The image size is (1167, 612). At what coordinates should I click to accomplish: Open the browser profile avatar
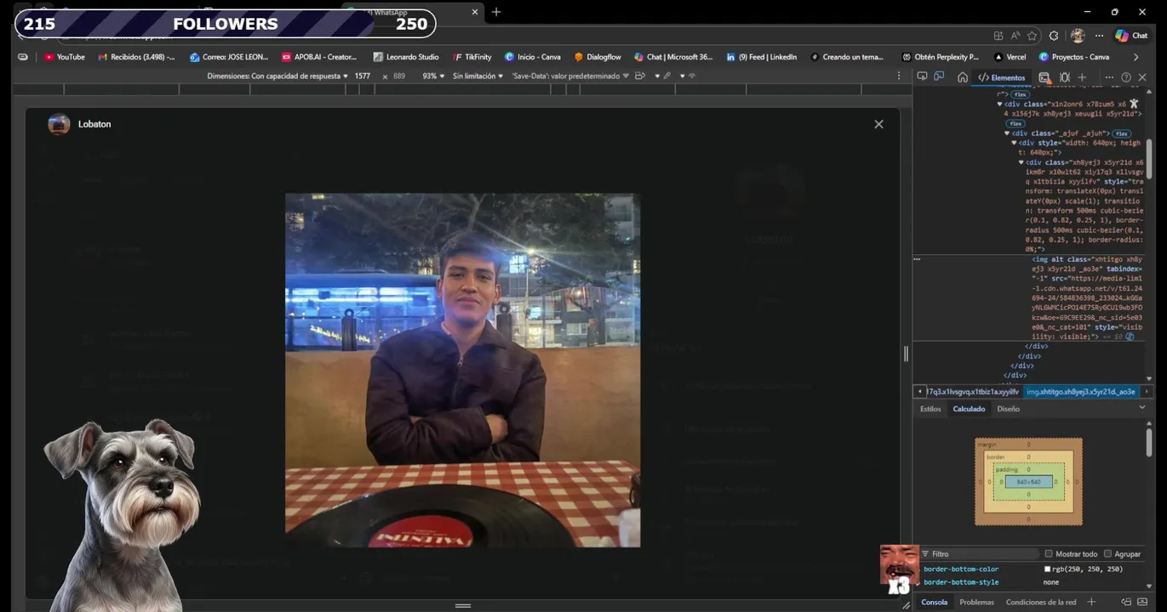(x=1078, y=36)
